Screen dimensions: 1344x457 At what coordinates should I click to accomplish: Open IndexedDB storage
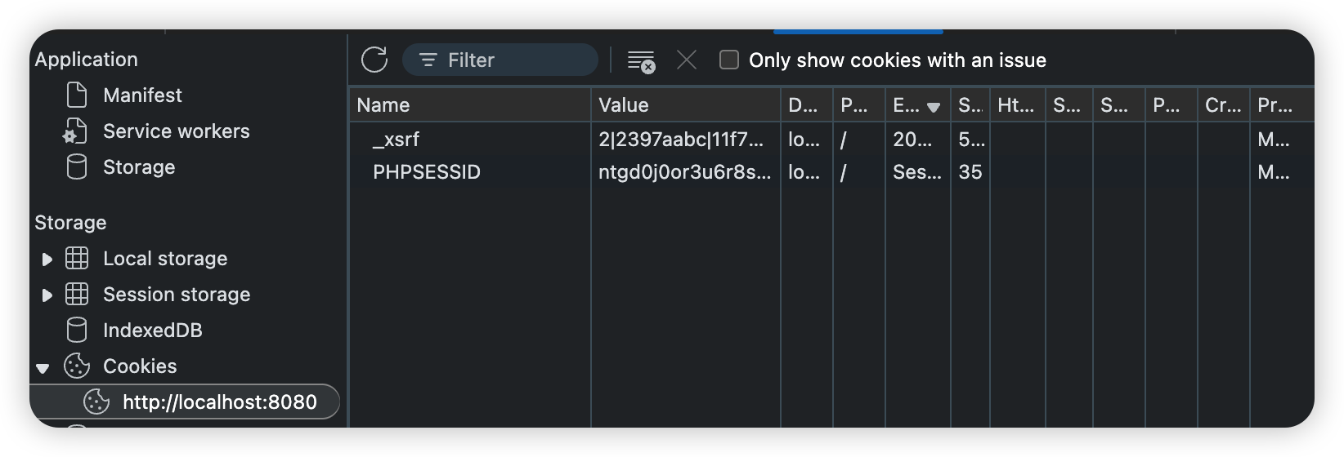point(152,330)
